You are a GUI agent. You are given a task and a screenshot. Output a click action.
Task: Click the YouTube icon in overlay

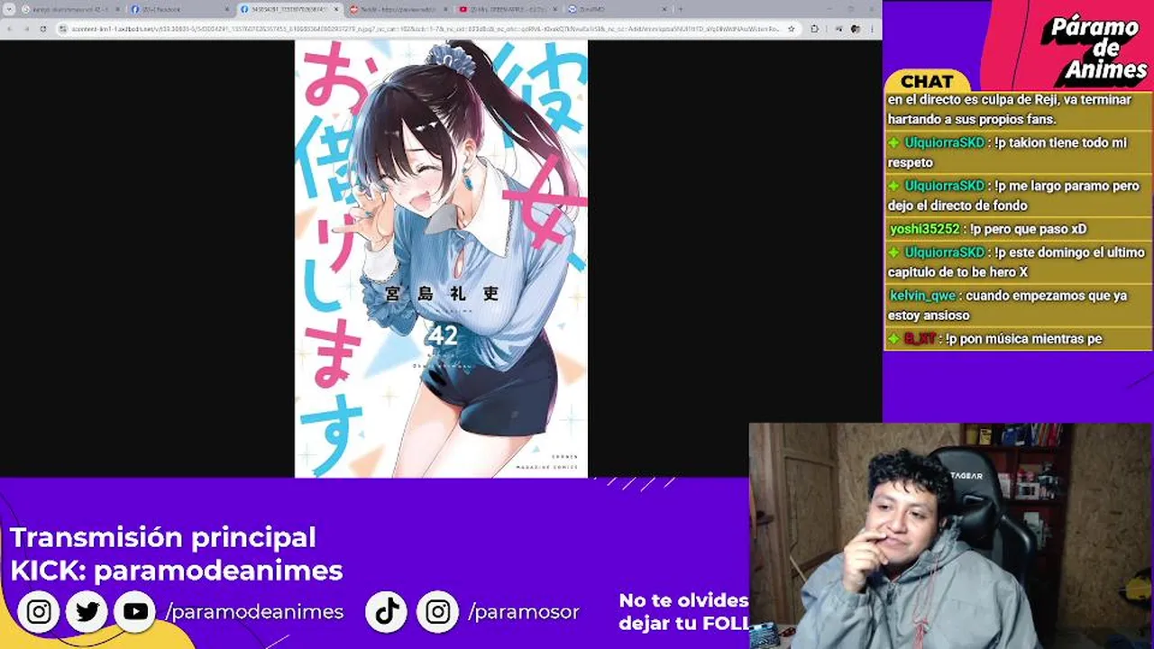(135, 612)
